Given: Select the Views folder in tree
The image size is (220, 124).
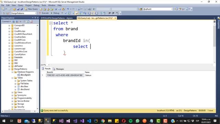Looking at the screenshot, I should click(x=20, y=92).
